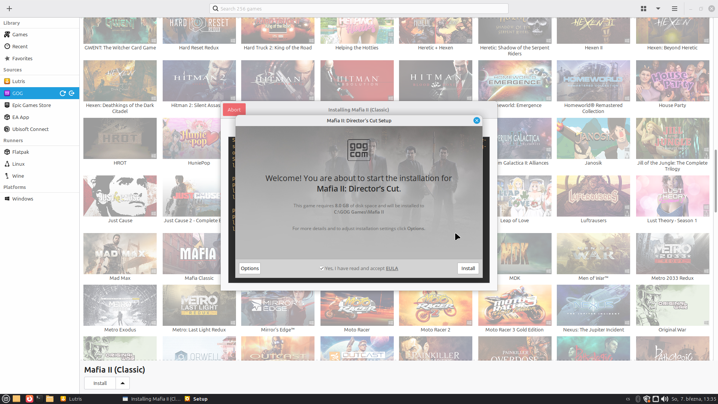The height and width of the screenshot is (404, 718).
Task: Select the Ubisoft Connect source
Action: pyautogui.click(x=30, y=129)
